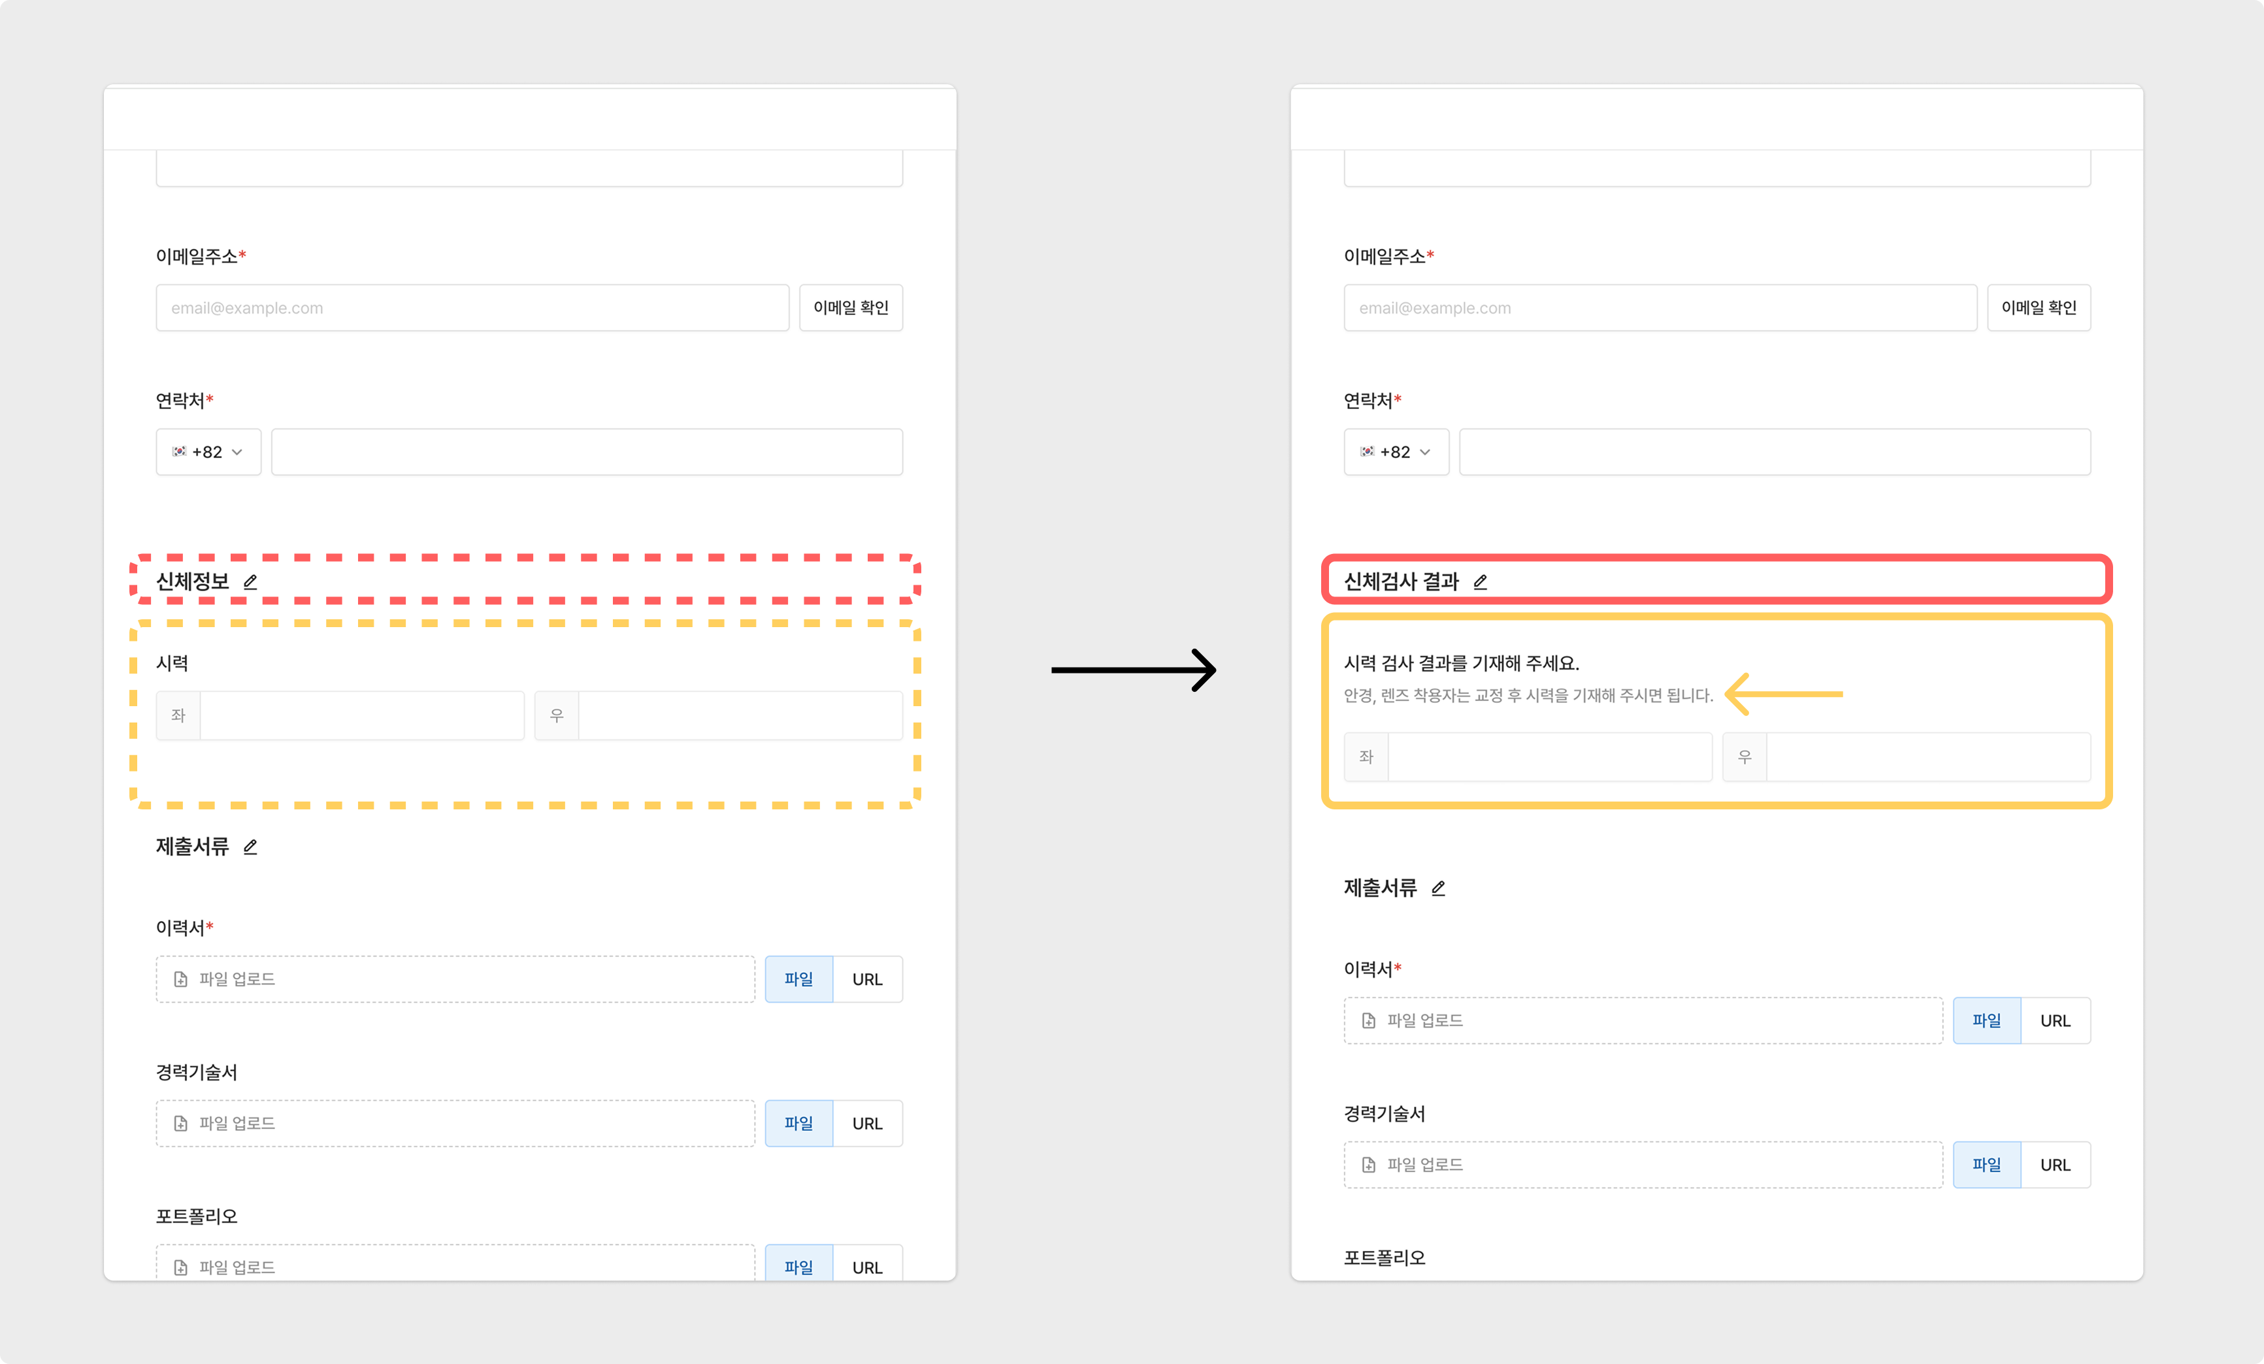Click file icon in left 경력기술서 upload box
The height and width of the screenshot is (1364, 2264).
tap(181, 1124)
